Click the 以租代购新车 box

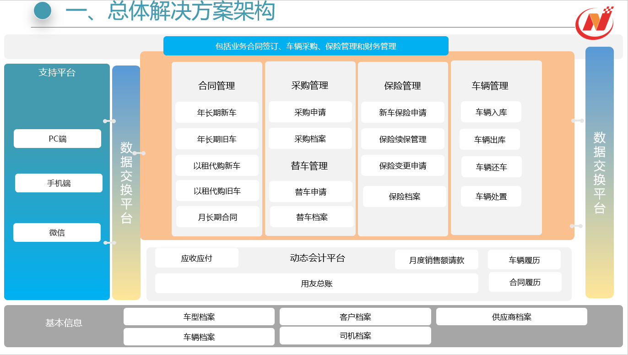pyautogui.click(x=217, y=165)
